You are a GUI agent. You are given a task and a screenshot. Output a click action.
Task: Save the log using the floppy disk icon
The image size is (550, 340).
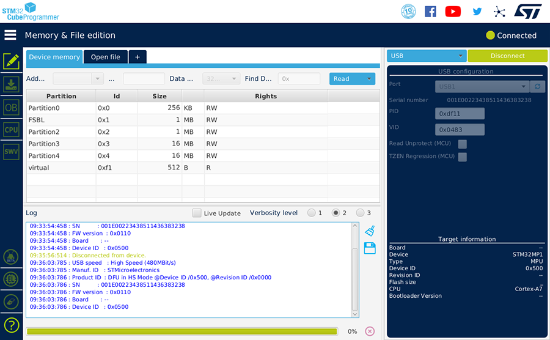coord(369,248)
